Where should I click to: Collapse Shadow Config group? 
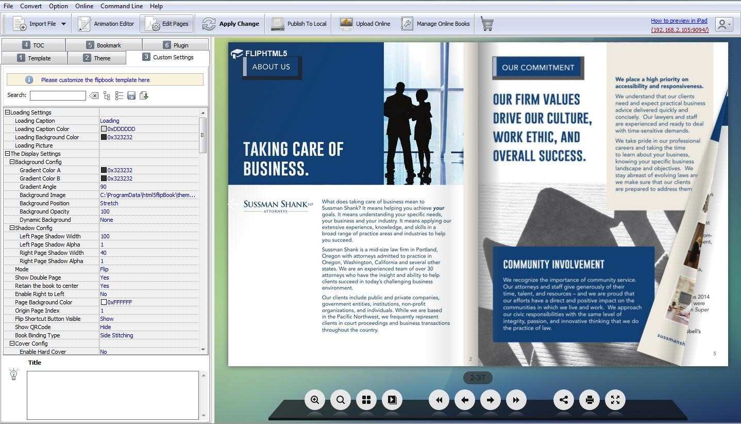12,228
